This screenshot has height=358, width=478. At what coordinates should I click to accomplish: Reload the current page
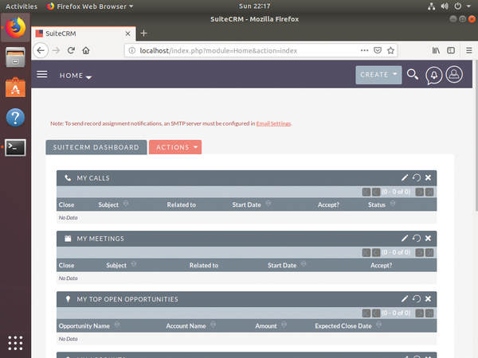71,51
